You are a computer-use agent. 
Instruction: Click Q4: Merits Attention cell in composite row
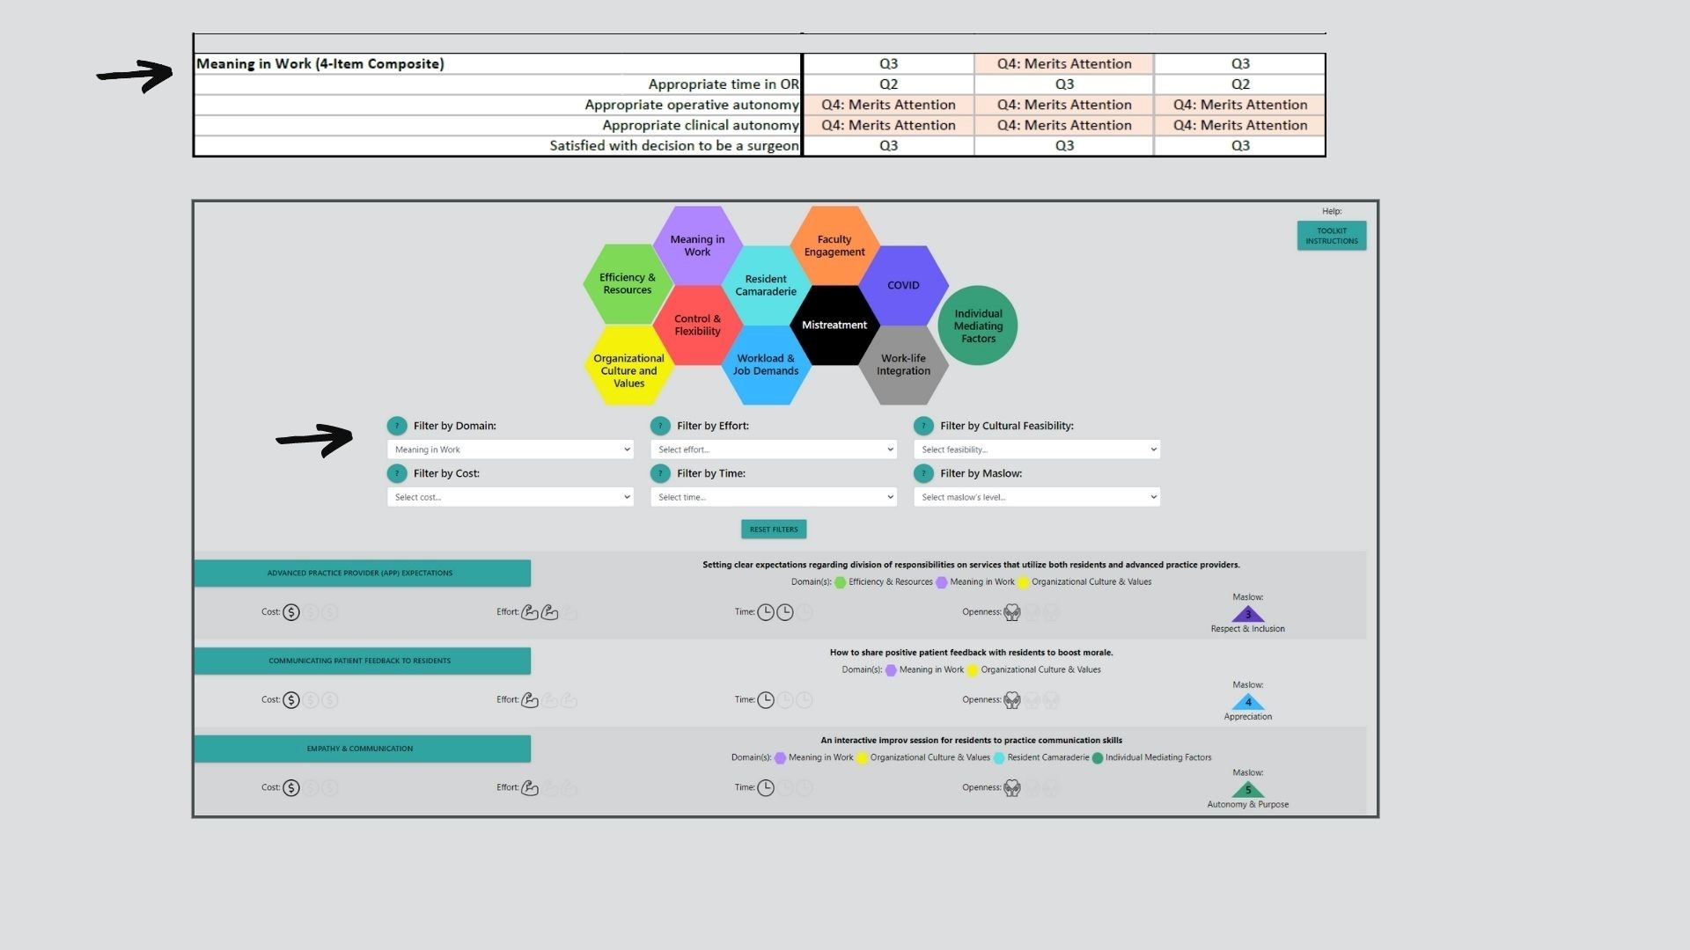1064,63
